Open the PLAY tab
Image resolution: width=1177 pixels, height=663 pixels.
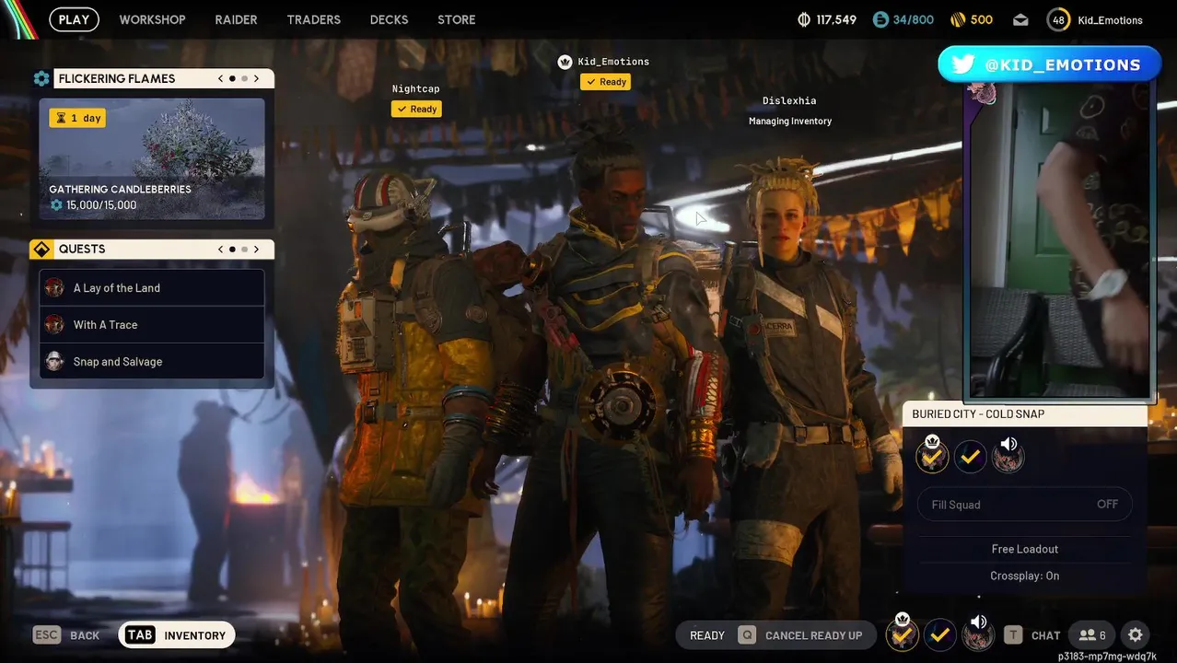pyautogui.click(x=74, y=19)
